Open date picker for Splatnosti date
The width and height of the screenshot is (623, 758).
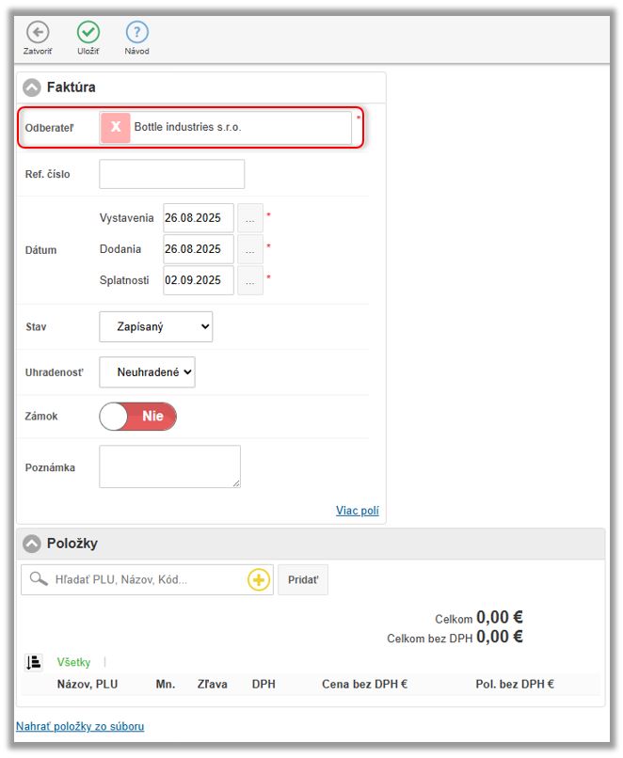click(250, 280)
